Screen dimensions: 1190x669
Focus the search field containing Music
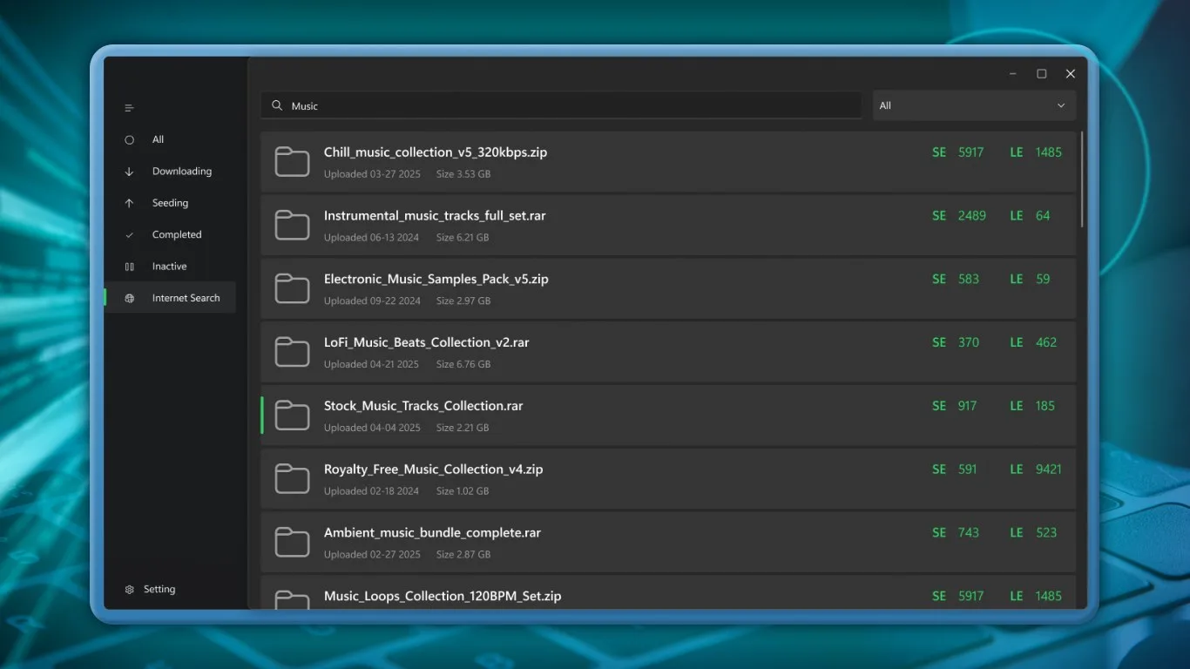[x=561, y=105]
